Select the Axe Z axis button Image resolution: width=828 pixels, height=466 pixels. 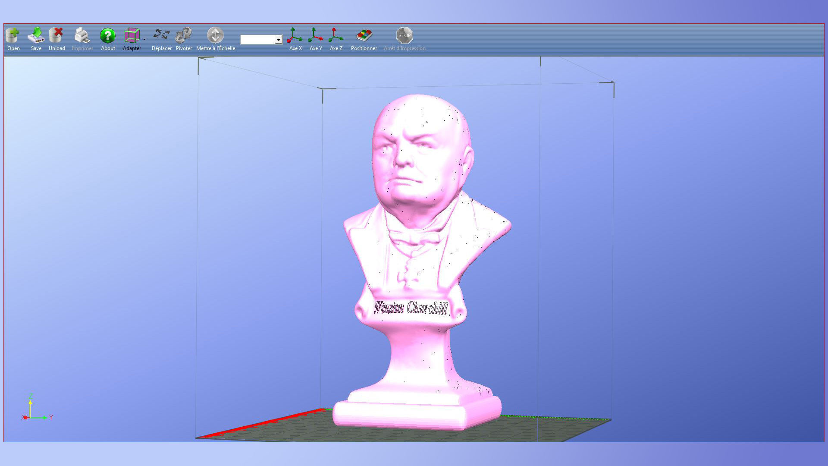[336, 35]
